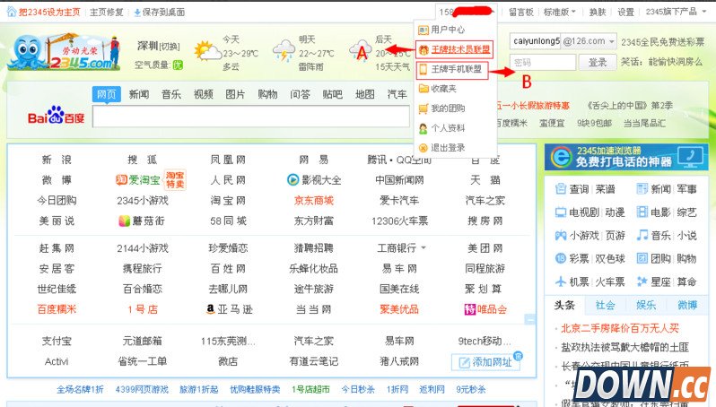Screen dimensions: 716x407
Task: Open the 12306火车票 link
Action: point(399,221)
